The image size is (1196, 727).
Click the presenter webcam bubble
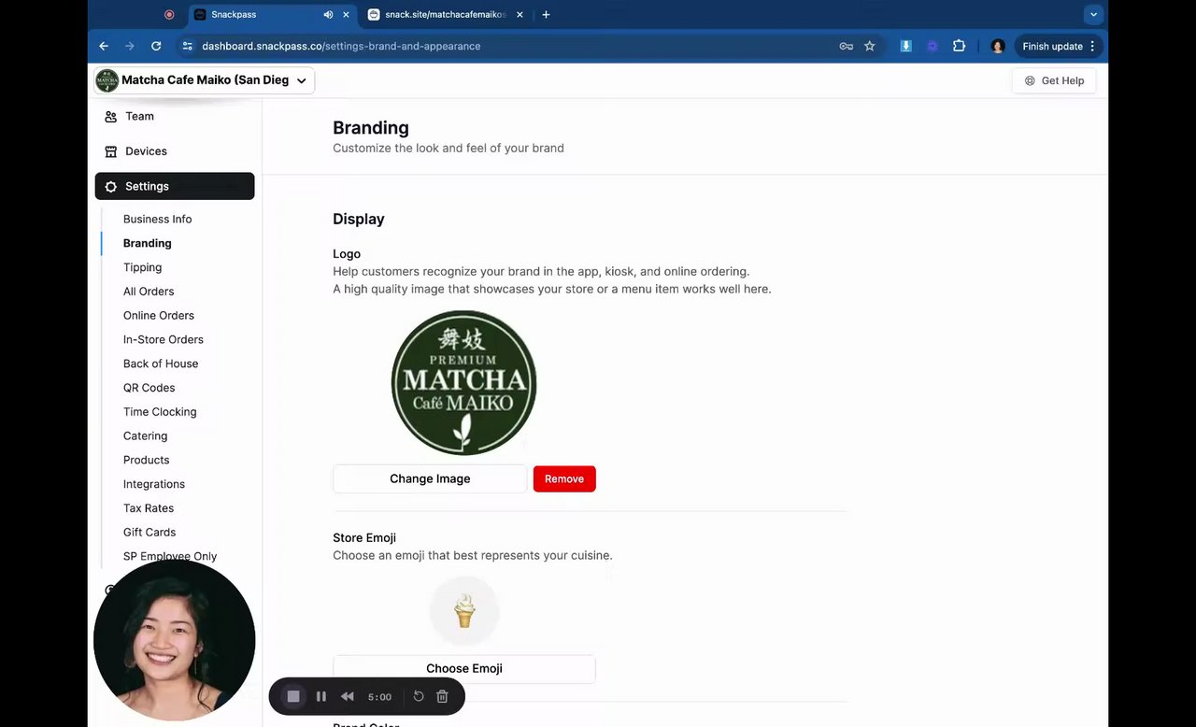click(x=175, y=640)
